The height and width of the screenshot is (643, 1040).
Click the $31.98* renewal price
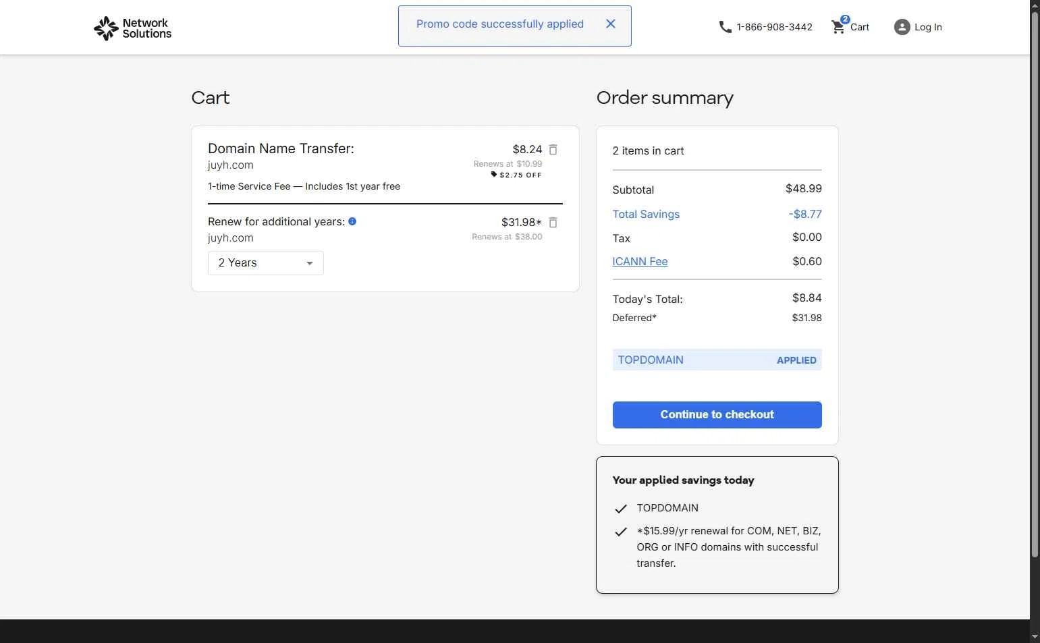coord(521,223)
